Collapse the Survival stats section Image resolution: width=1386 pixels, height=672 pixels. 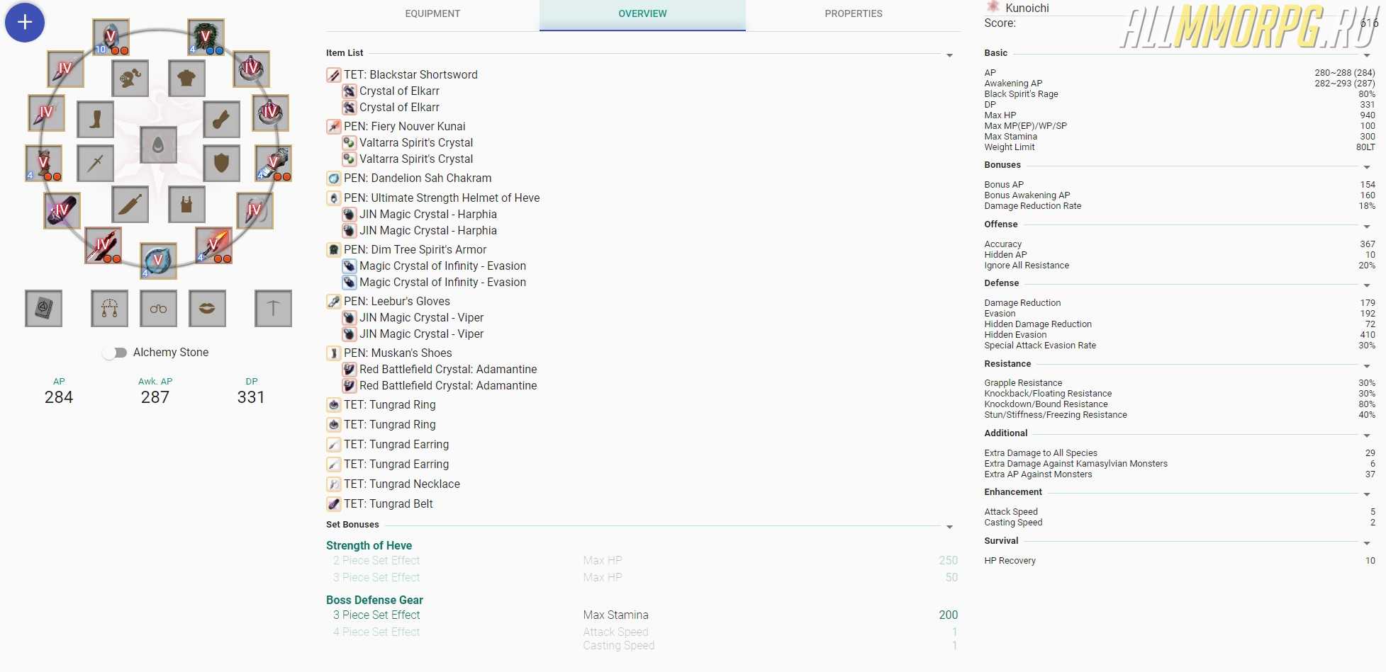tap(1366, 543)
